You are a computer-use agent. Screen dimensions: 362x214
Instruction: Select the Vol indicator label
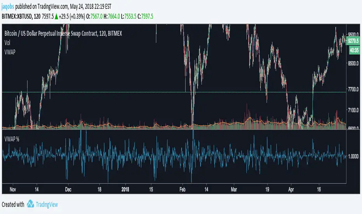(7, 43)
